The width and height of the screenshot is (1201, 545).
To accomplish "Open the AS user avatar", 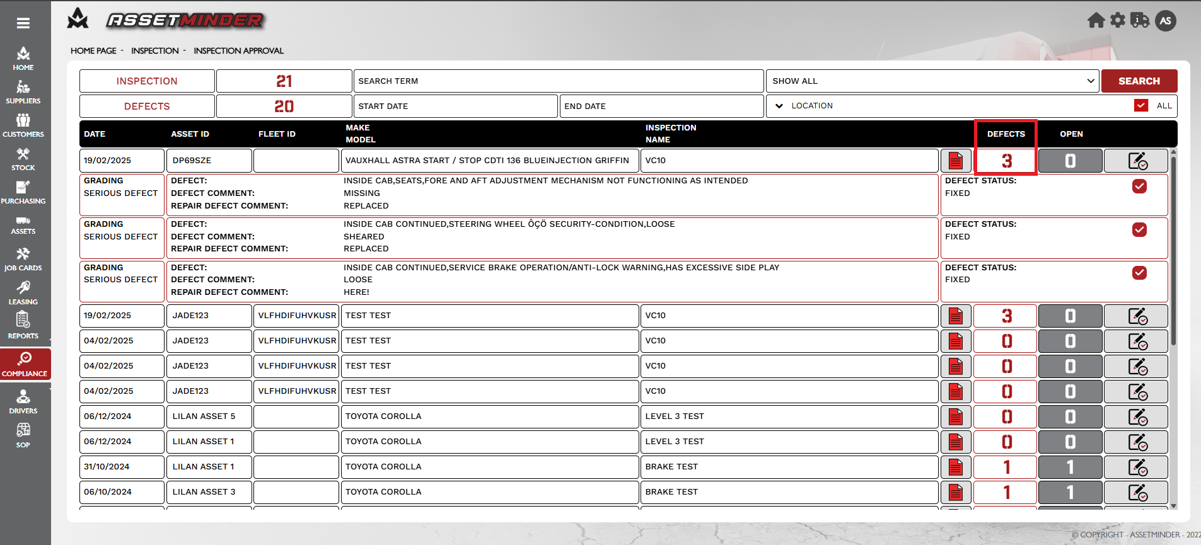I will 1166,21.
